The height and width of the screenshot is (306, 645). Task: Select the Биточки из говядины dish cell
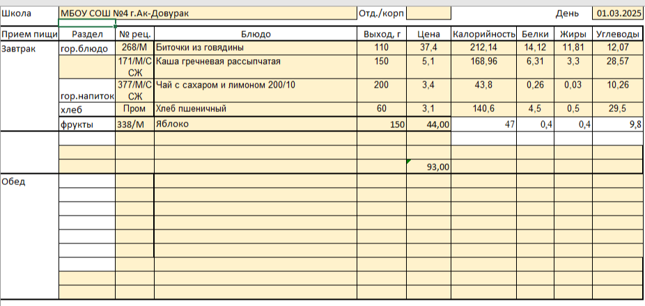click(x=255, y=47)
